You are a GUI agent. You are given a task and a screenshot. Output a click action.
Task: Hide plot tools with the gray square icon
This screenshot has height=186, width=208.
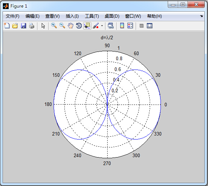141,26
